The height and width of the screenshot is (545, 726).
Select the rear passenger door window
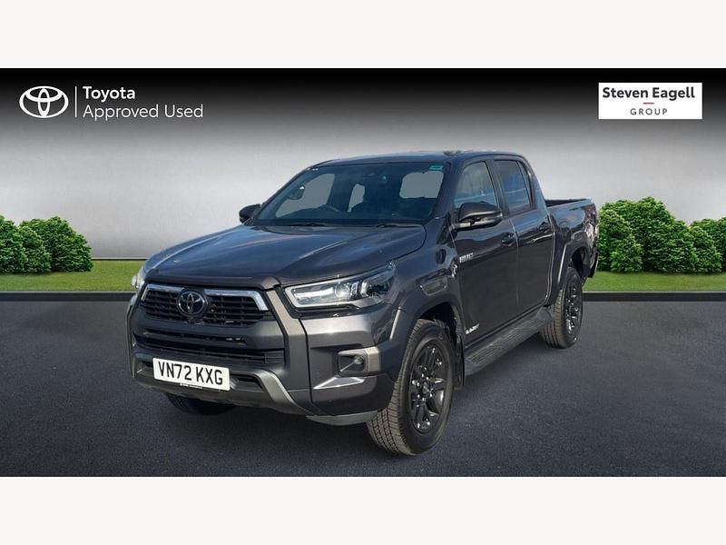[513, 185]
